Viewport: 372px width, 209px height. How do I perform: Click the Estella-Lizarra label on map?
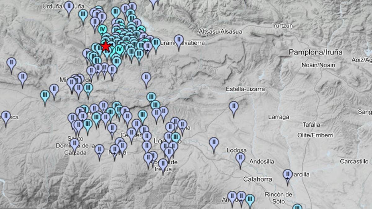point(245,89)
